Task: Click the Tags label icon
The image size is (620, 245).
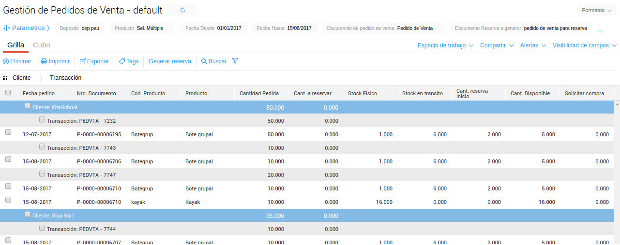Action: [x=121, y=61]
